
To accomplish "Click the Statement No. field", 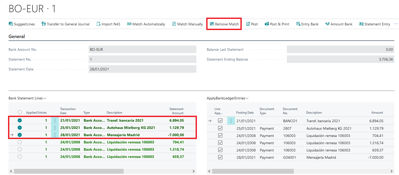I will 142,59.
